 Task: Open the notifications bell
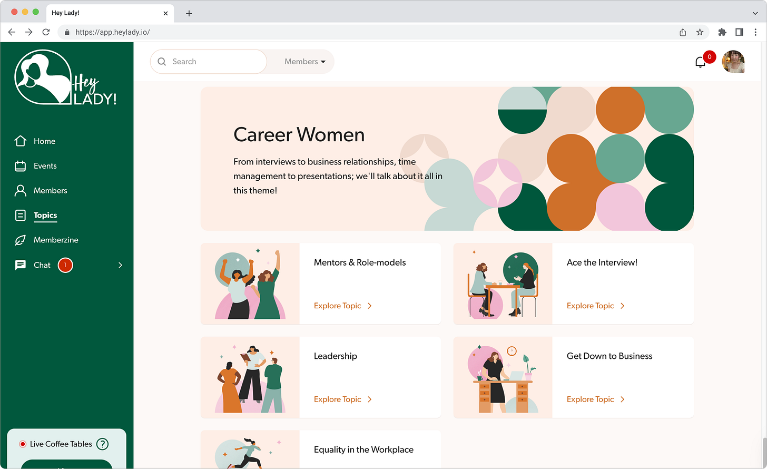coord(700,63)
